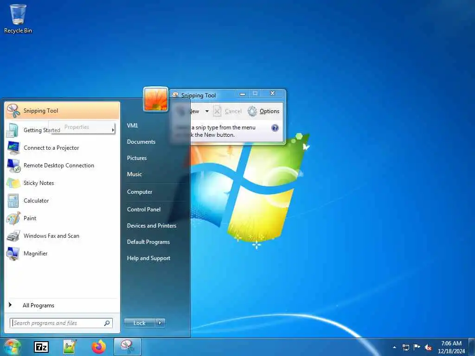Open the VM1 user folder

pyautogui.click(x=132, y=125)
